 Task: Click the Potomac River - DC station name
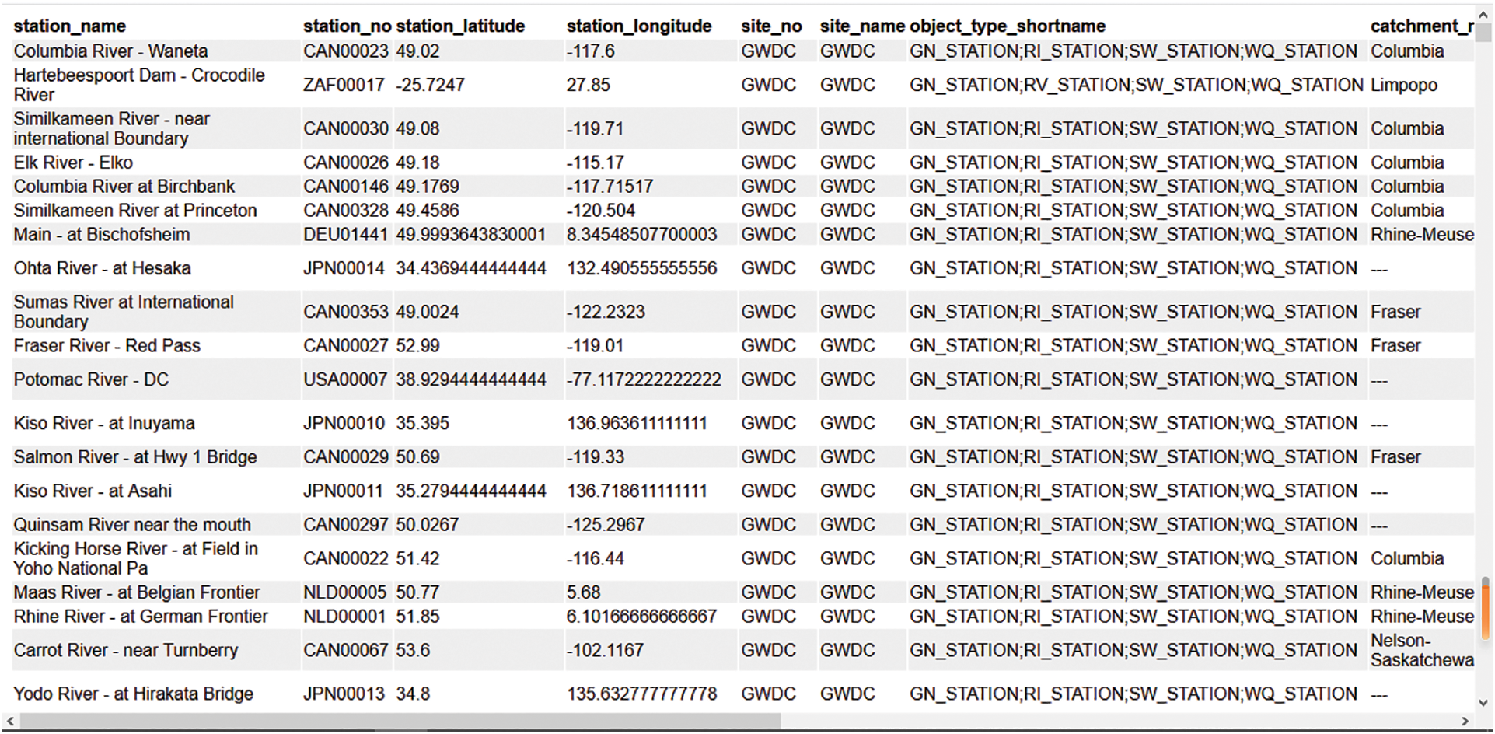91,380
